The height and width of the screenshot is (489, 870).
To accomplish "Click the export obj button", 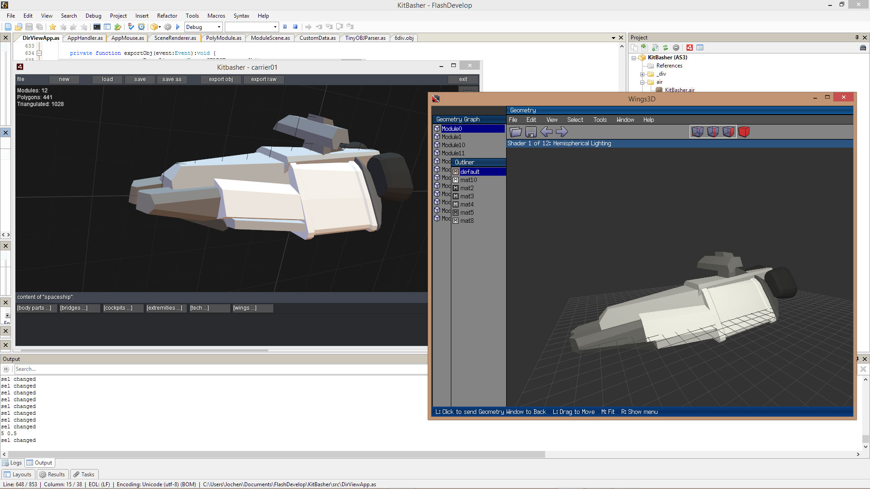I will click(x=221, y=79).
